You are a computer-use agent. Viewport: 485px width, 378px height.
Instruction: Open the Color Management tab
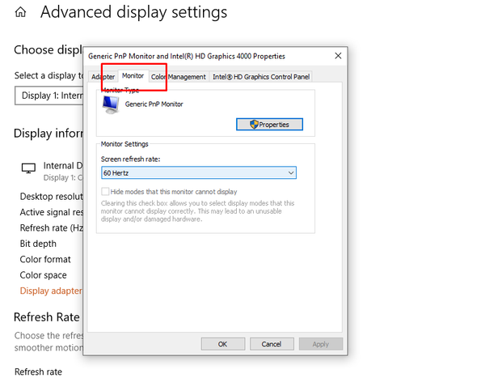179,77
